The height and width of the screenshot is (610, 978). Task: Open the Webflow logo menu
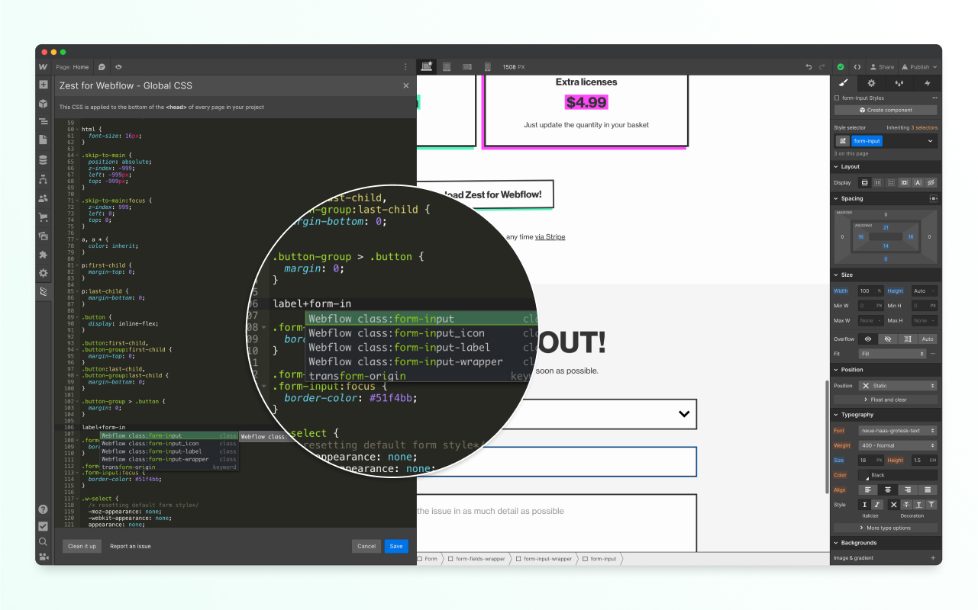click(44, 67)
